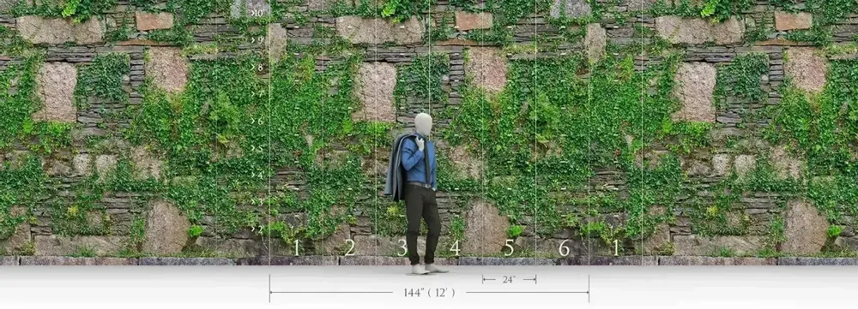Click the panel number 4 label
This screenshot has width=858, height=309.
(455, 248)
